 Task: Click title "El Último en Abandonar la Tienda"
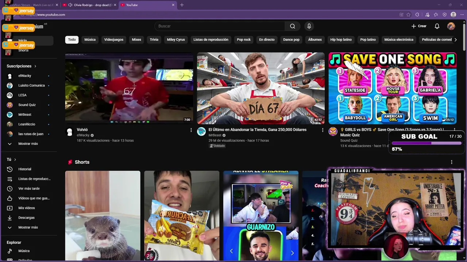click(x=258, y=130)
